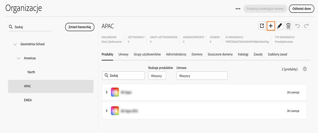318x133 pixels.
Task: Click the 2 (produkty) count text
Action: (290, 69)
